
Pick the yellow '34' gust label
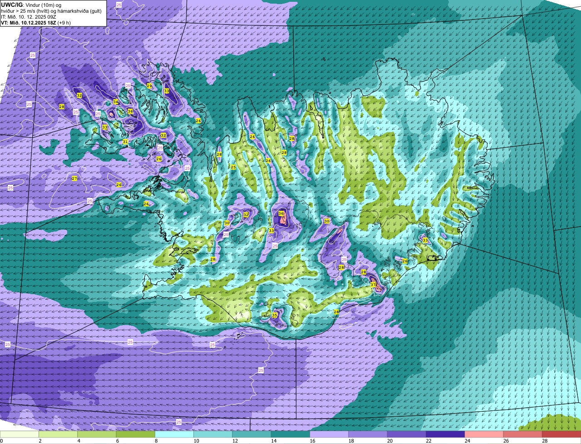click(x=116, y=102)
